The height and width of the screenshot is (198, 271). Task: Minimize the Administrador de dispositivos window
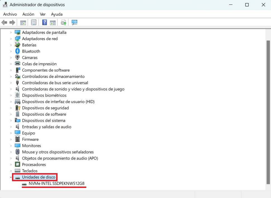click(231, 5)
